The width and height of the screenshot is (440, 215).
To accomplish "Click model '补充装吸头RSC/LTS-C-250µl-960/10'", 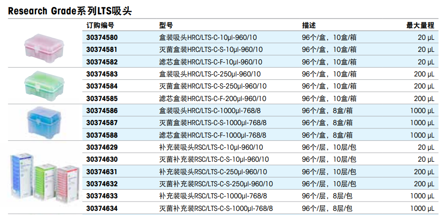I will pyautogui.click(x=213, y=171).
